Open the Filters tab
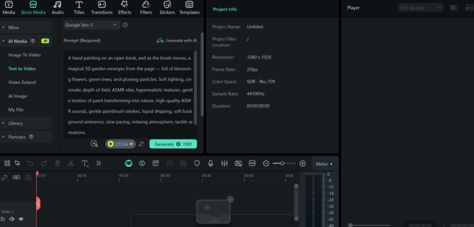The image size is (474, 227). (146, 8)
